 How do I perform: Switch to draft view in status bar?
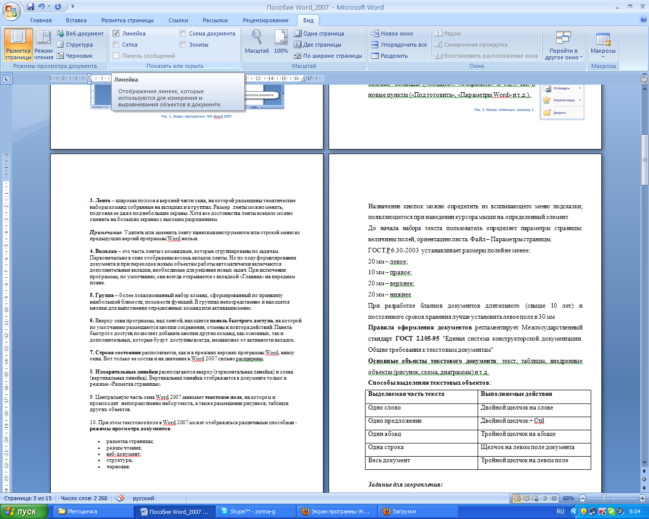(554, 498)
